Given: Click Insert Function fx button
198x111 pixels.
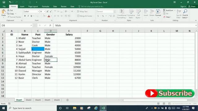Looking at the screenshot, I should [x=50, y=25].
